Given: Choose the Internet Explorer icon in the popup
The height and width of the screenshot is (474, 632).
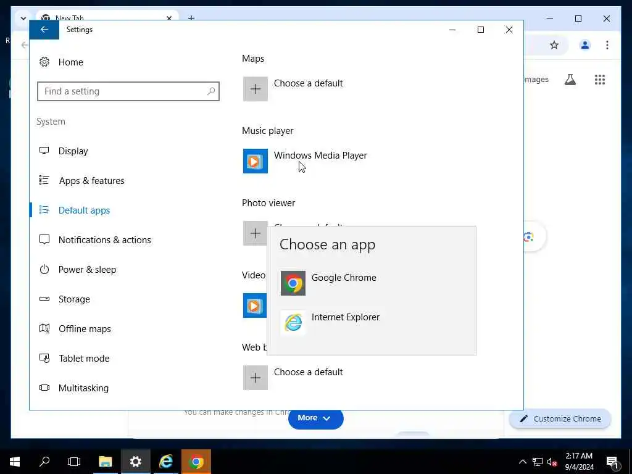Looking at the screenshot, I should [x=293, y=323].
